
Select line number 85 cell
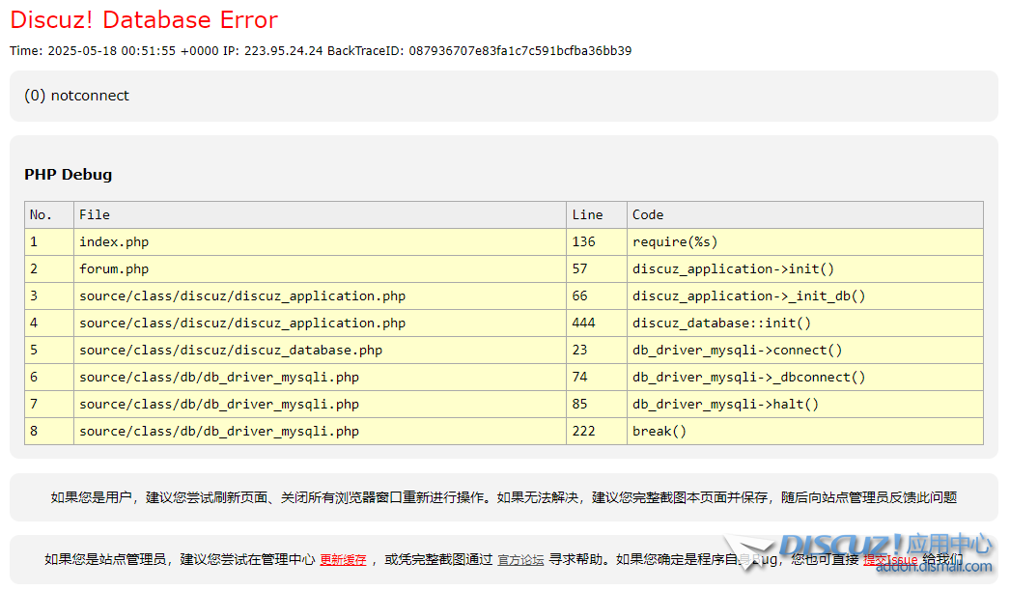click(597, 404)
